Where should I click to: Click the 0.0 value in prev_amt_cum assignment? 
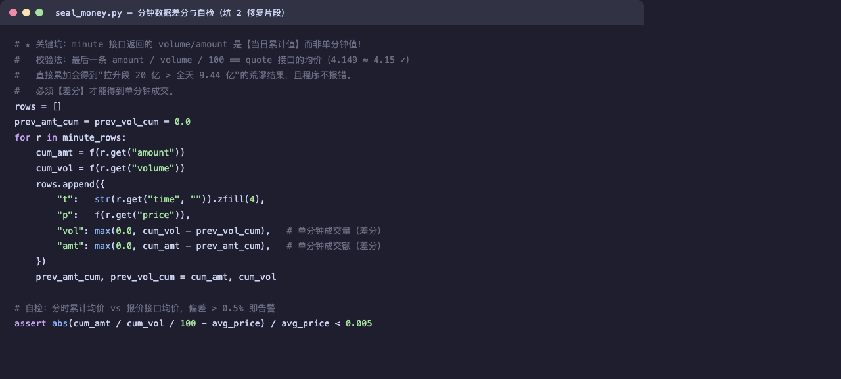coord(183,122)
